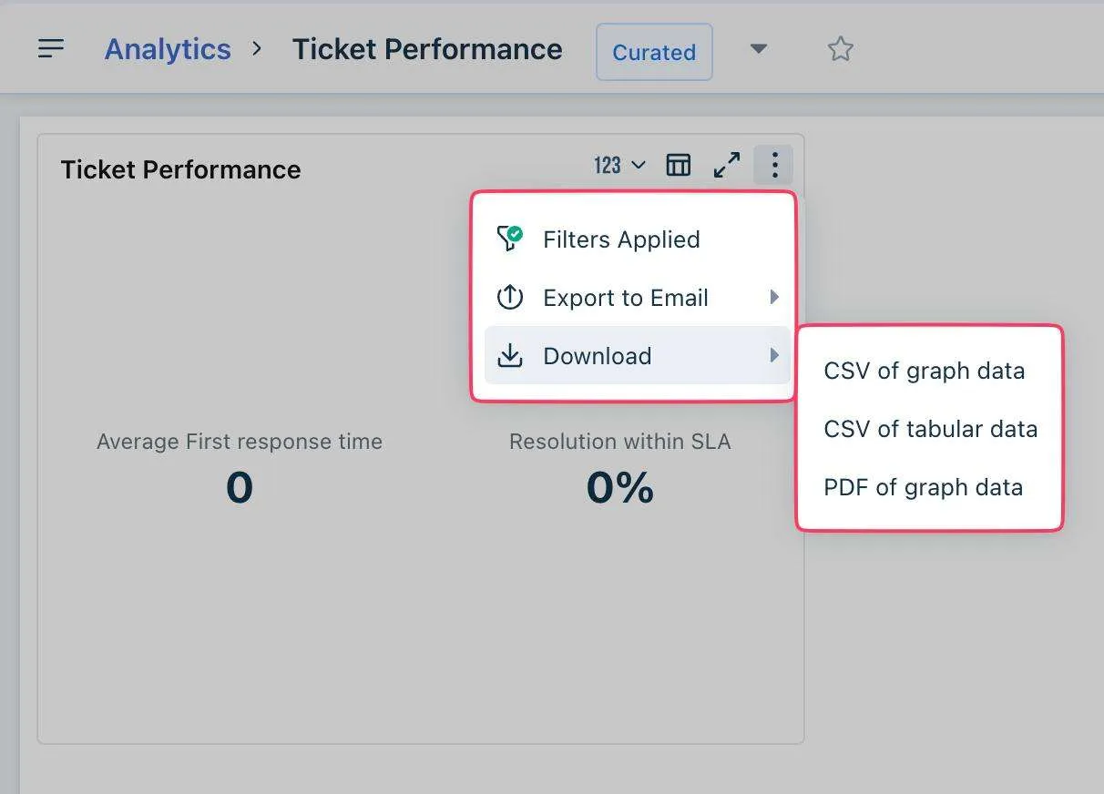Click Average First response time label
Screen dimensions: 1104x794
pos(240,442)
